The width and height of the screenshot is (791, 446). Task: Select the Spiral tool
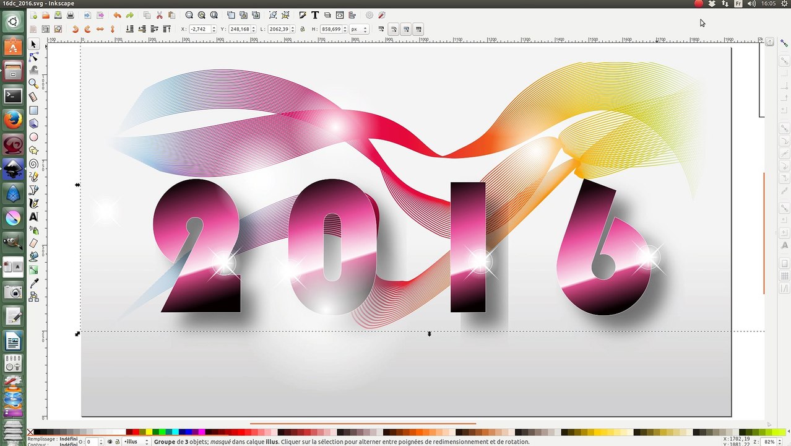coord(33,164)
